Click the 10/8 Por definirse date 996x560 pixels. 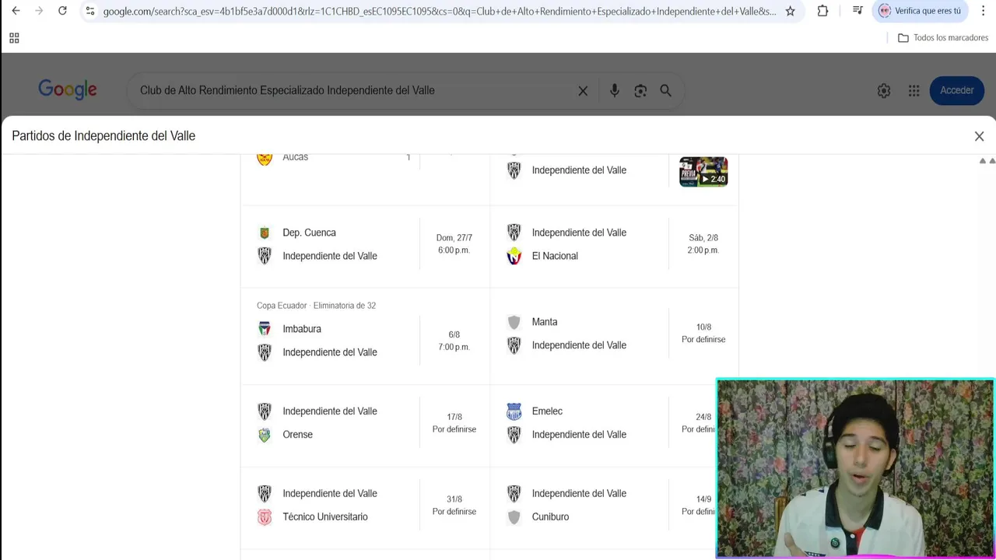(703, 333)
